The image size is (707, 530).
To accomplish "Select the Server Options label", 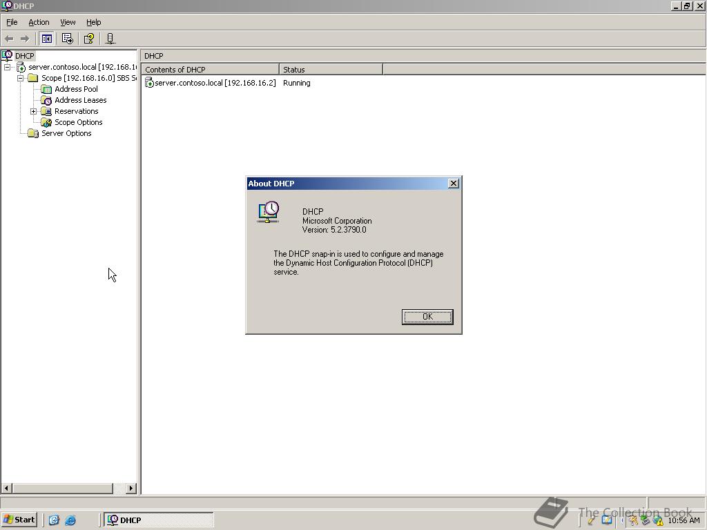I will (66, 133).
